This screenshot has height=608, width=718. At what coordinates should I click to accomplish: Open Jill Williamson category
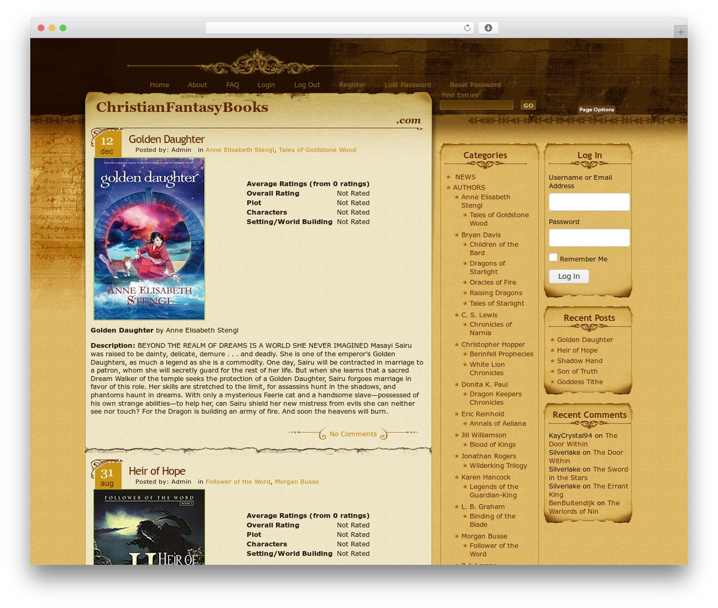point(484,435)
